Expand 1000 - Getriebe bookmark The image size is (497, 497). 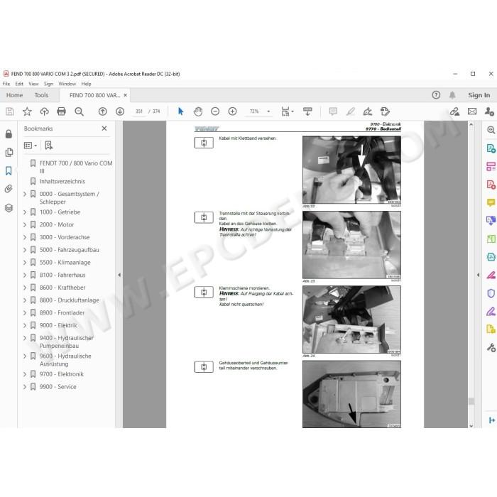25,212
